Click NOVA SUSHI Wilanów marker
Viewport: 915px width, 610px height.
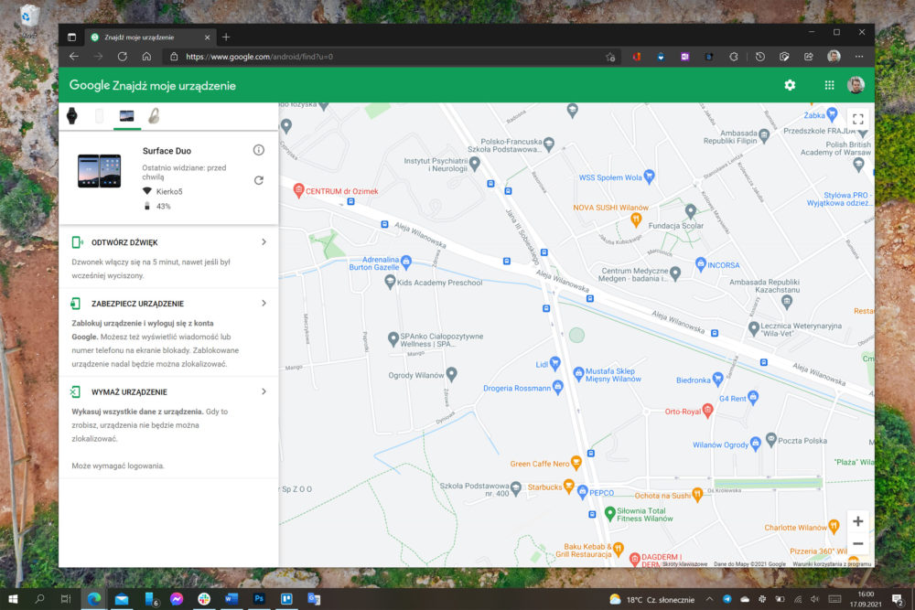[636, 219]
